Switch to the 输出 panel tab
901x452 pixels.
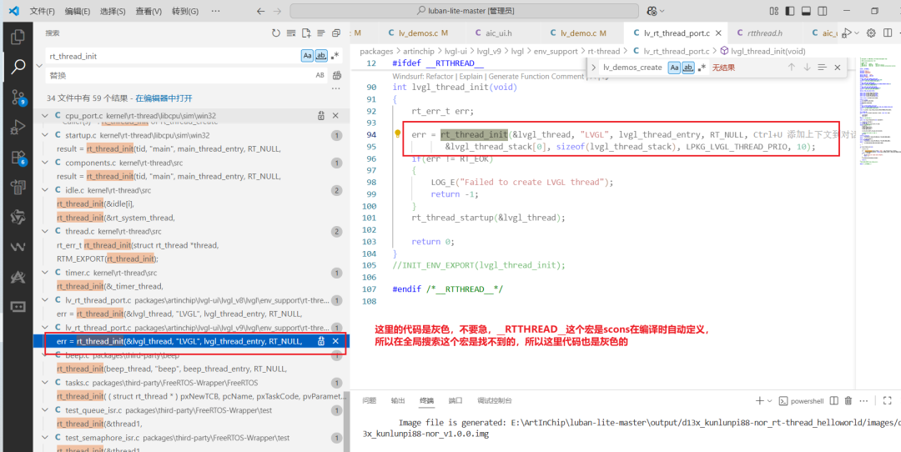pos(398,401)
